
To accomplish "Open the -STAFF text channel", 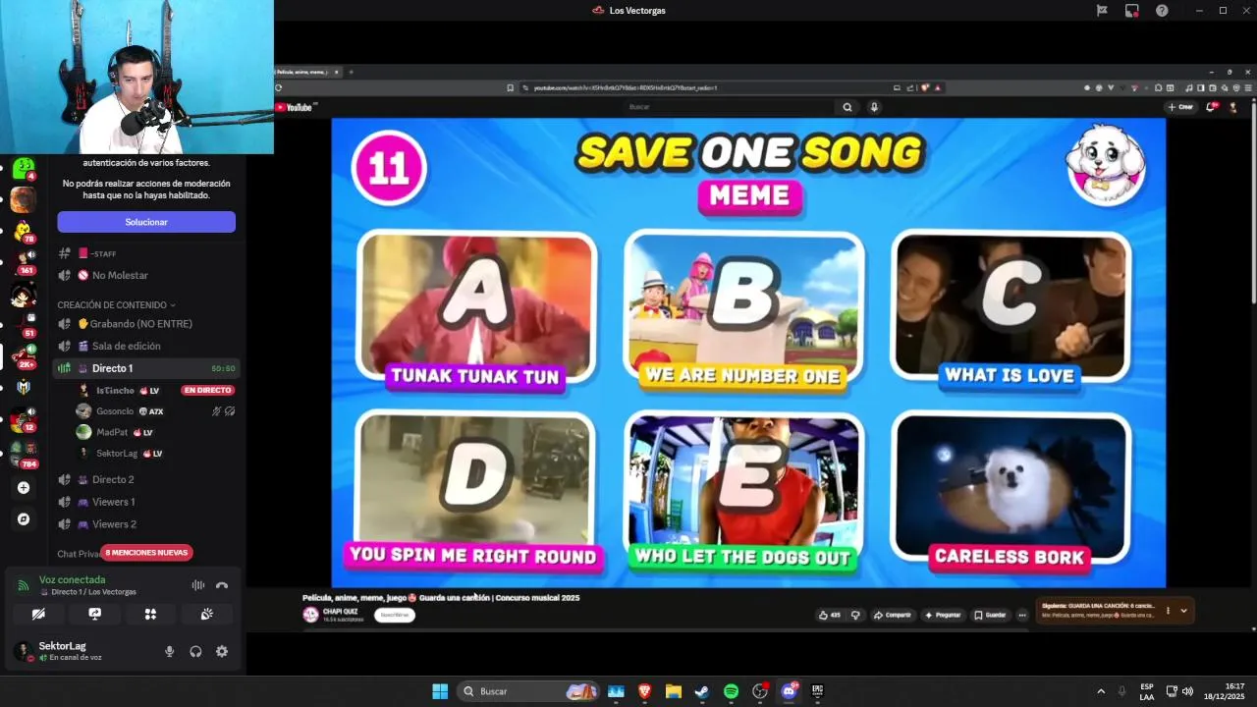I will click(x=146, y=253).
